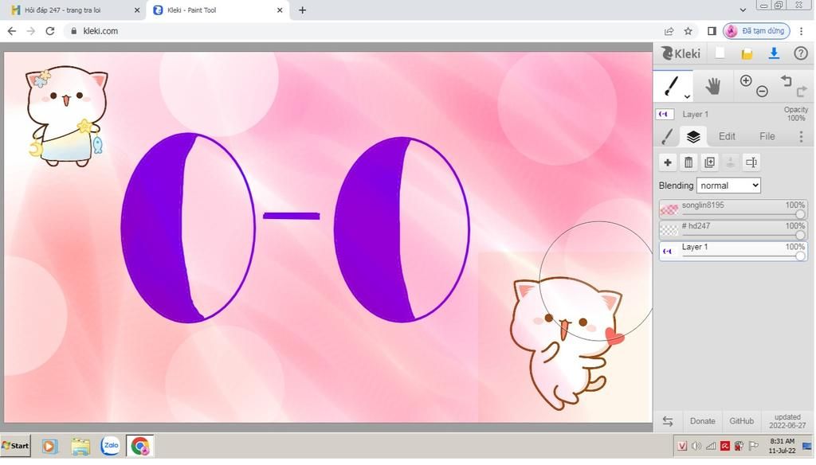Select the songlin8195 layer
This screenshot has height=465, width=816.
(733, 209)
